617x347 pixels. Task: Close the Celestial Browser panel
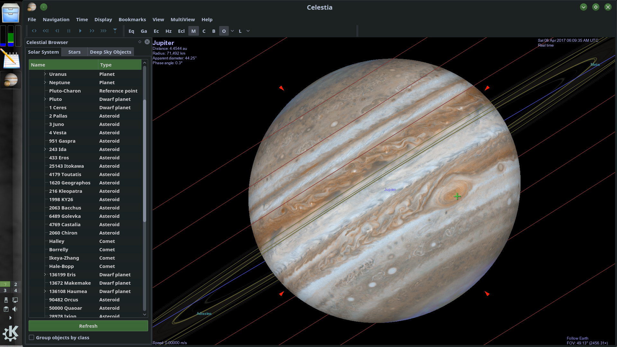(x=147, y=42)
